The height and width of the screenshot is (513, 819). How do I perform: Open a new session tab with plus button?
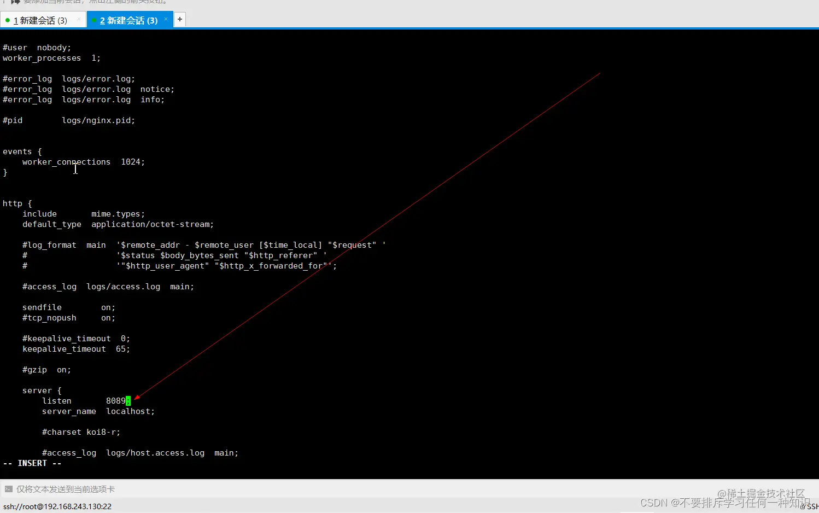coord(179,19)
